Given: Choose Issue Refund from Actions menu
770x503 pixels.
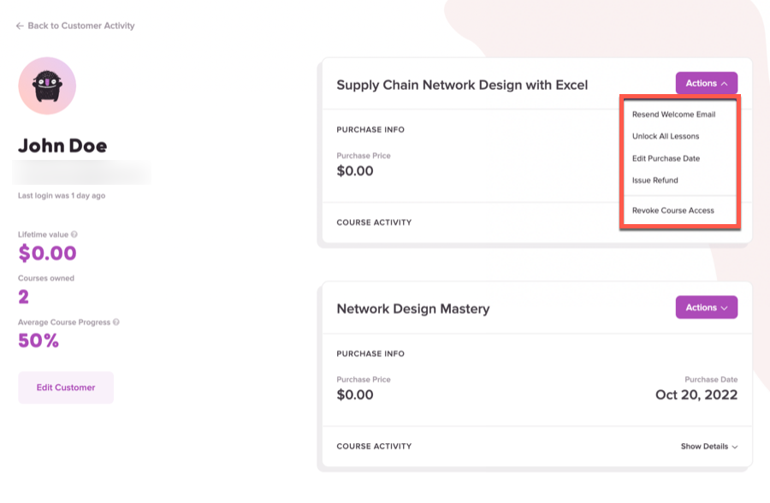Looking at the screenshot, I should tap(654, 180).
